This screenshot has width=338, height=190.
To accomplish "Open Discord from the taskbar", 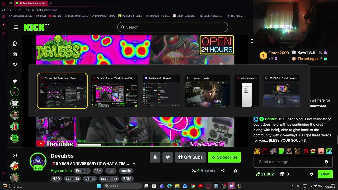I will [232, 186].
